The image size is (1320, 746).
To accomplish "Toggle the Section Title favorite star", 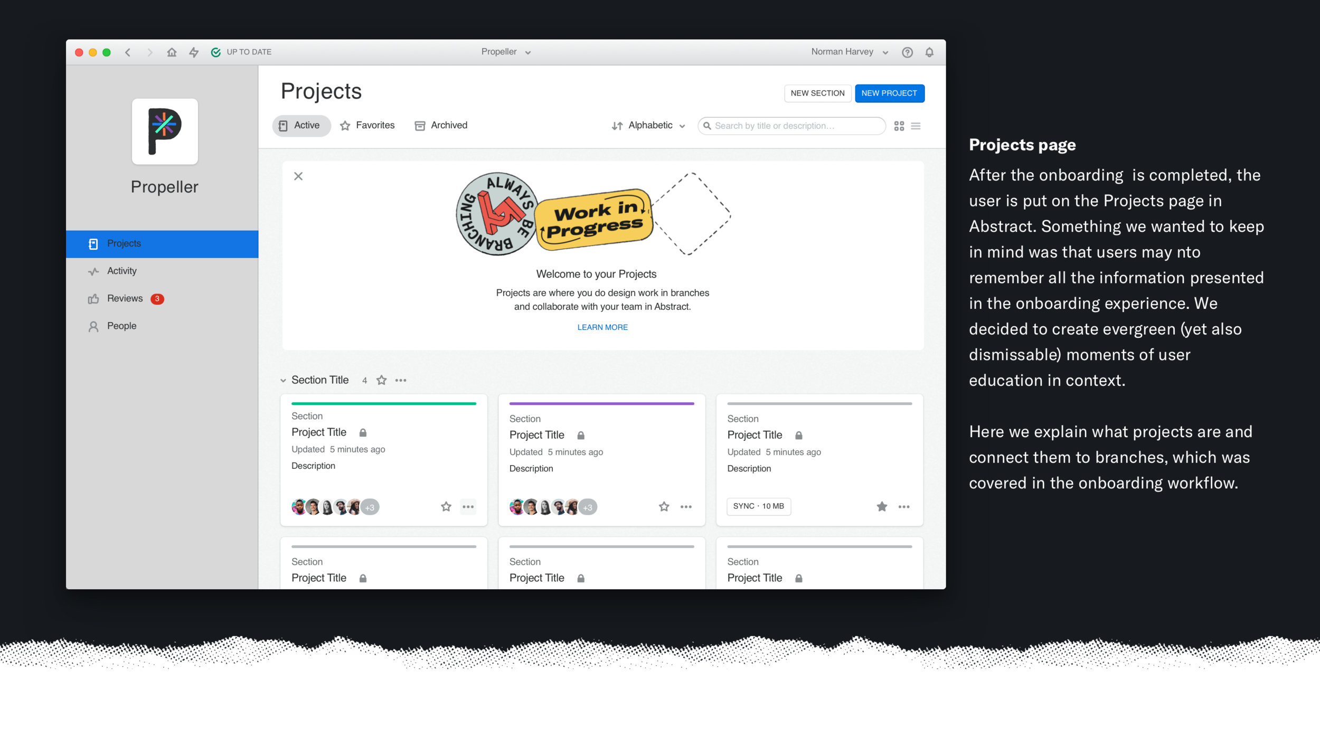I will tap(382, 380).
